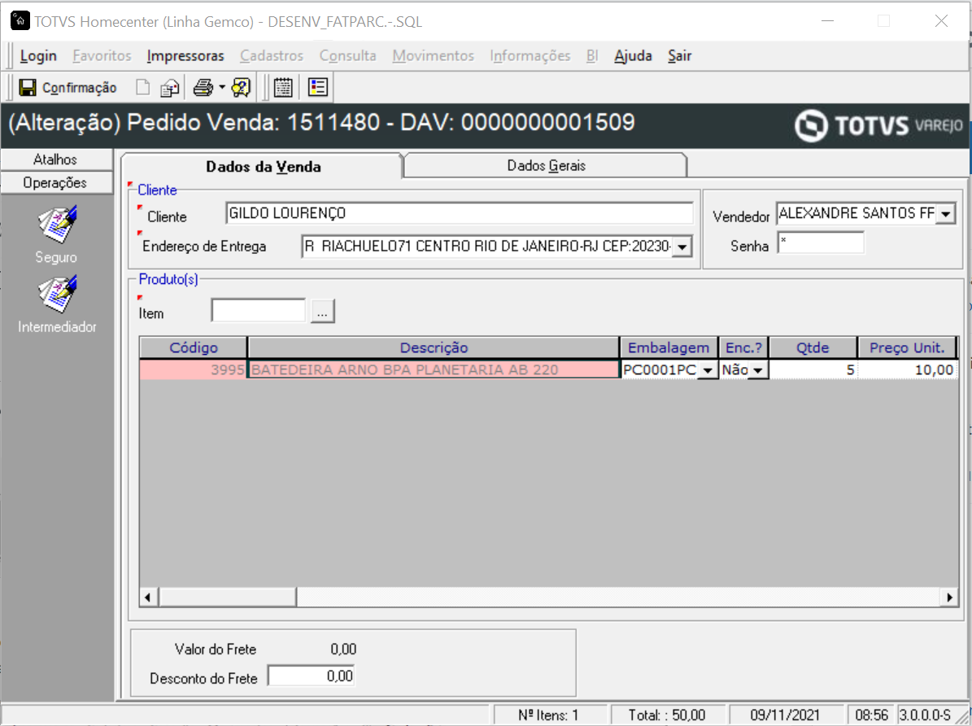Open the calendar grid toolbar icon
Screen dimensions: 972x726
click(283, 87)
